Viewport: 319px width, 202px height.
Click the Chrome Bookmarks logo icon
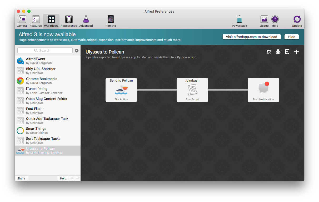(20, 81)
